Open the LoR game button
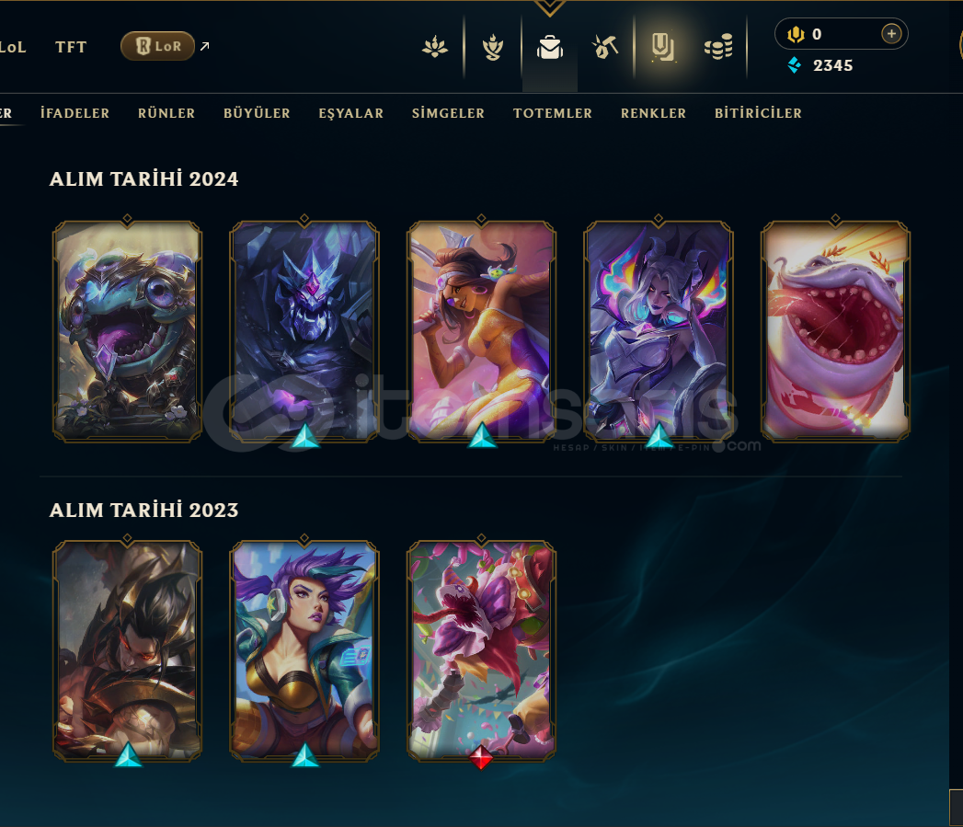Viewport: 963px width, 827px height. pos(158,46)
